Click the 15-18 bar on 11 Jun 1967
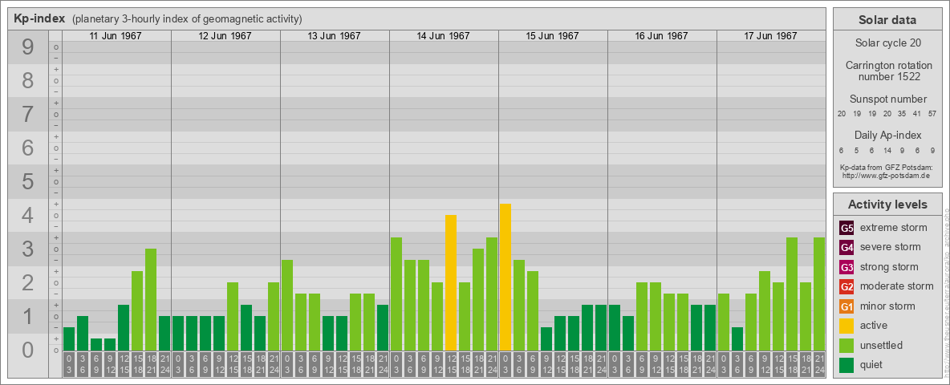950x385 pixels. click(137, 310)
